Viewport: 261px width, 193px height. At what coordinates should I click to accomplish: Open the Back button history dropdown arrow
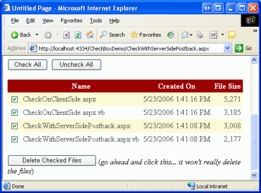[37, 34]
